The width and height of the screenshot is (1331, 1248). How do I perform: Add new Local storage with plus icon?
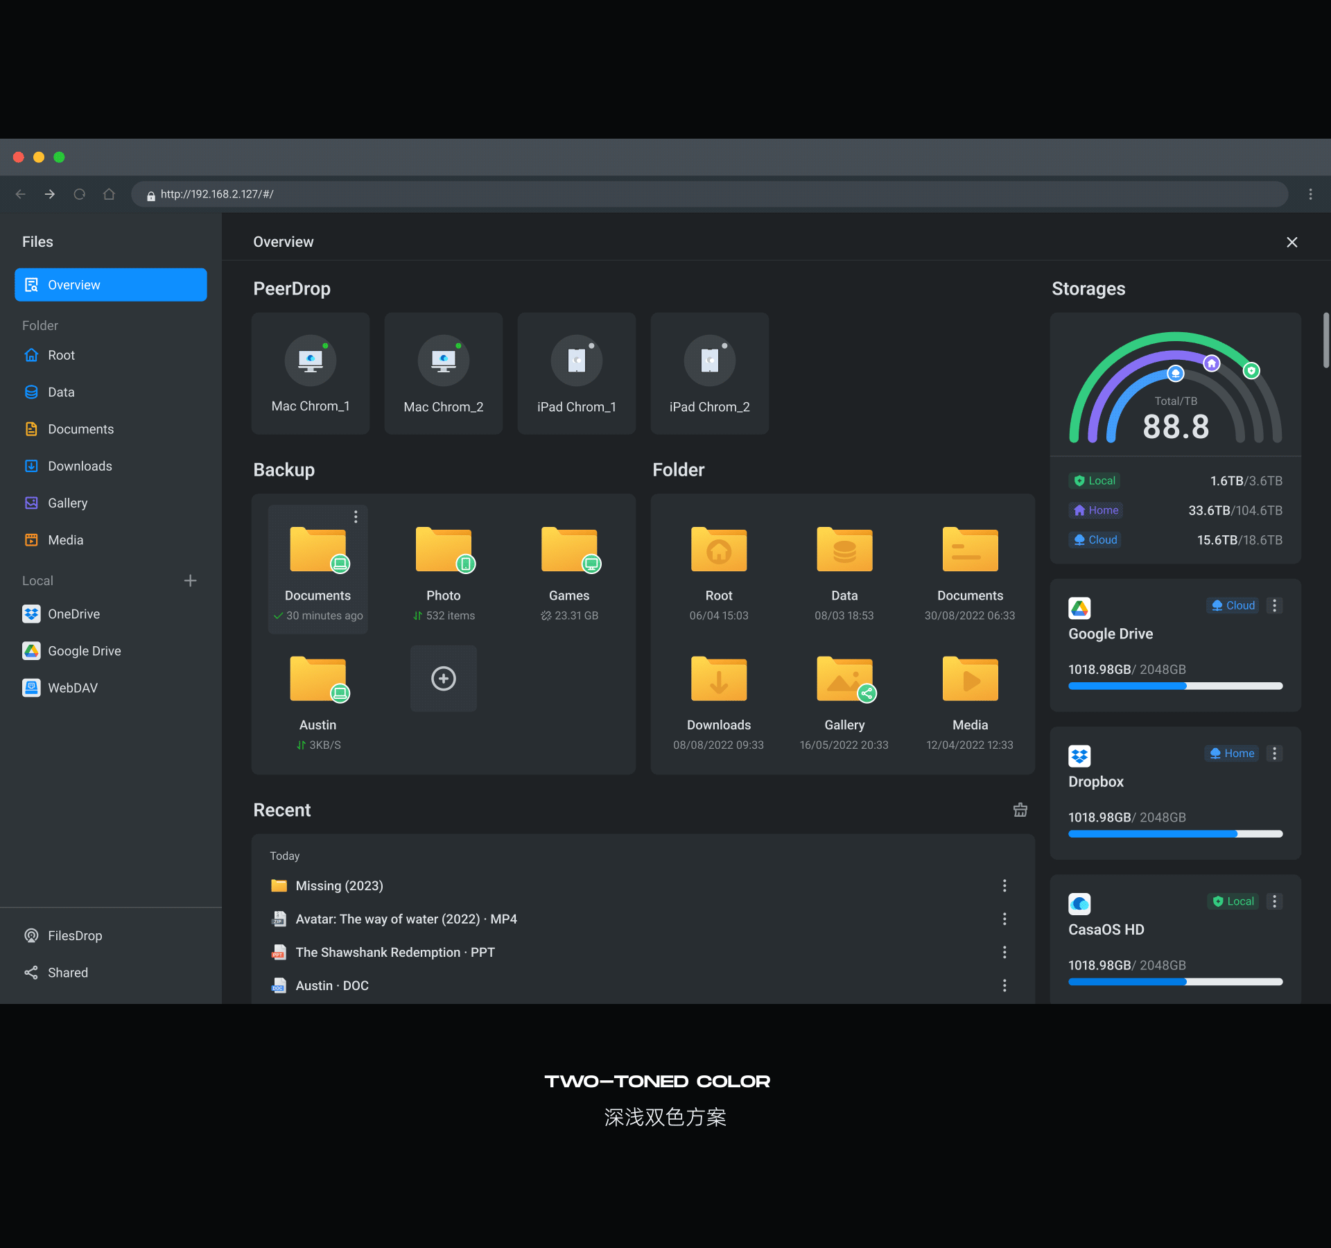pyautogui.click(x=190, y=580)
